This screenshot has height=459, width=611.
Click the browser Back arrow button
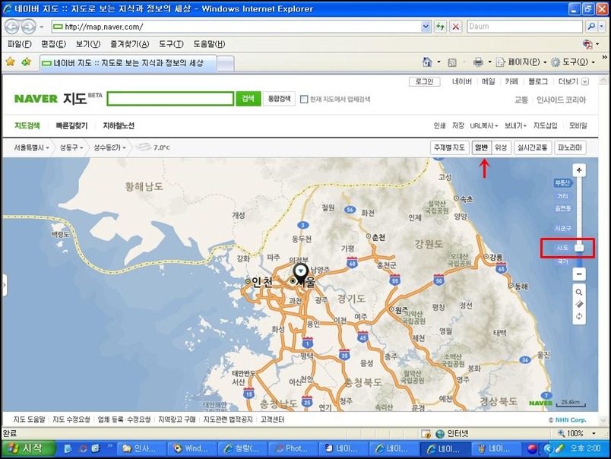[12, 27]
